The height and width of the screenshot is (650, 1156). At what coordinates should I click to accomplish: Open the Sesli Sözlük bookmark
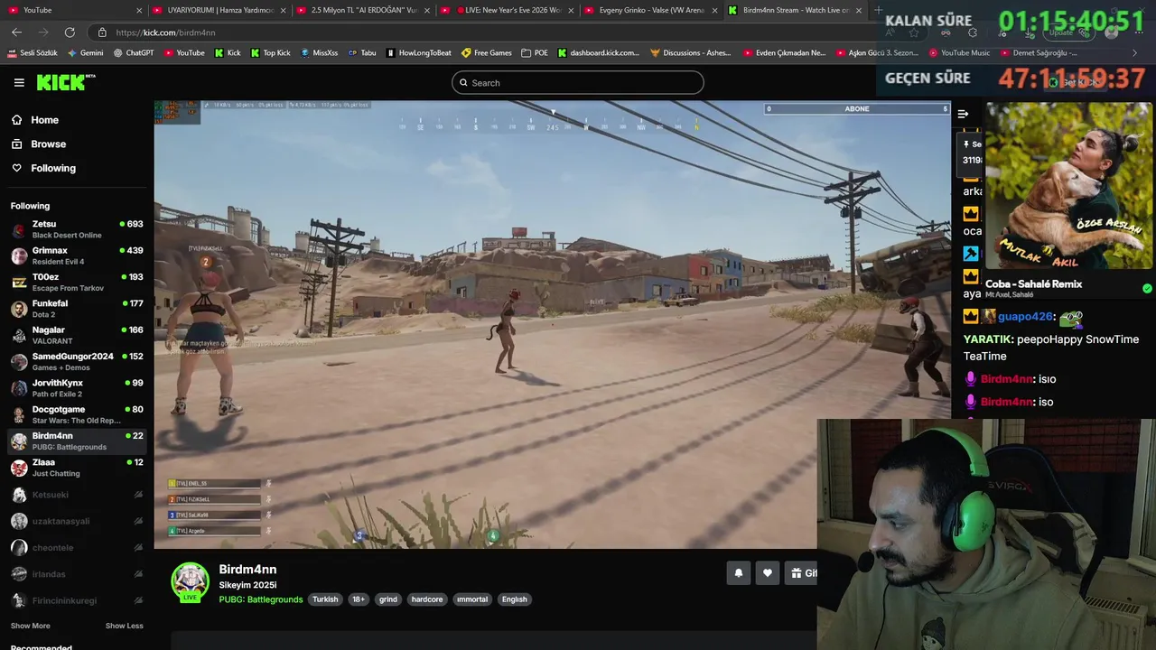tap(33, 53)
